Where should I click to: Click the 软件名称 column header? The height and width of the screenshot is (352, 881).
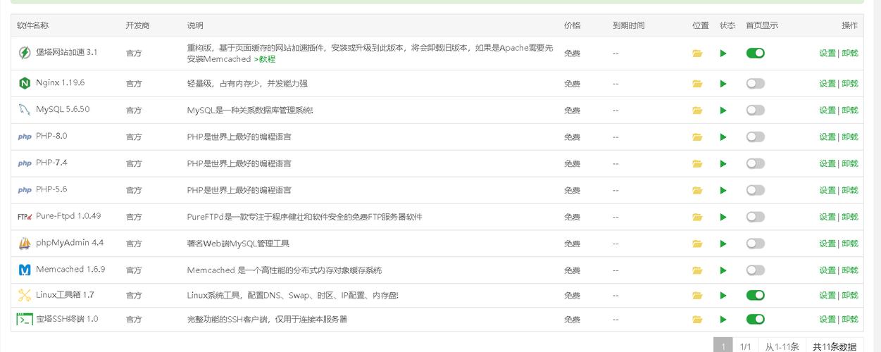point(33,25)
